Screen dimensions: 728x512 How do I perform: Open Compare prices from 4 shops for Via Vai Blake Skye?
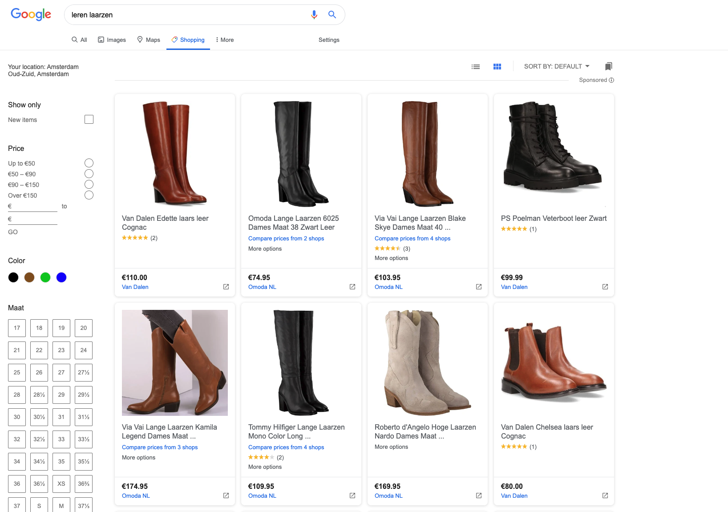(x=412, y=238)
